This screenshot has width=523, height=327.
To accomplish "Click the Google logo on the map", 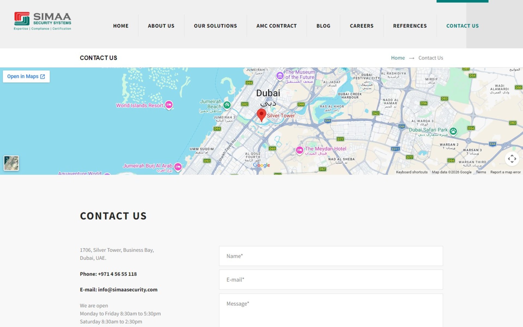I will (261, 165).
